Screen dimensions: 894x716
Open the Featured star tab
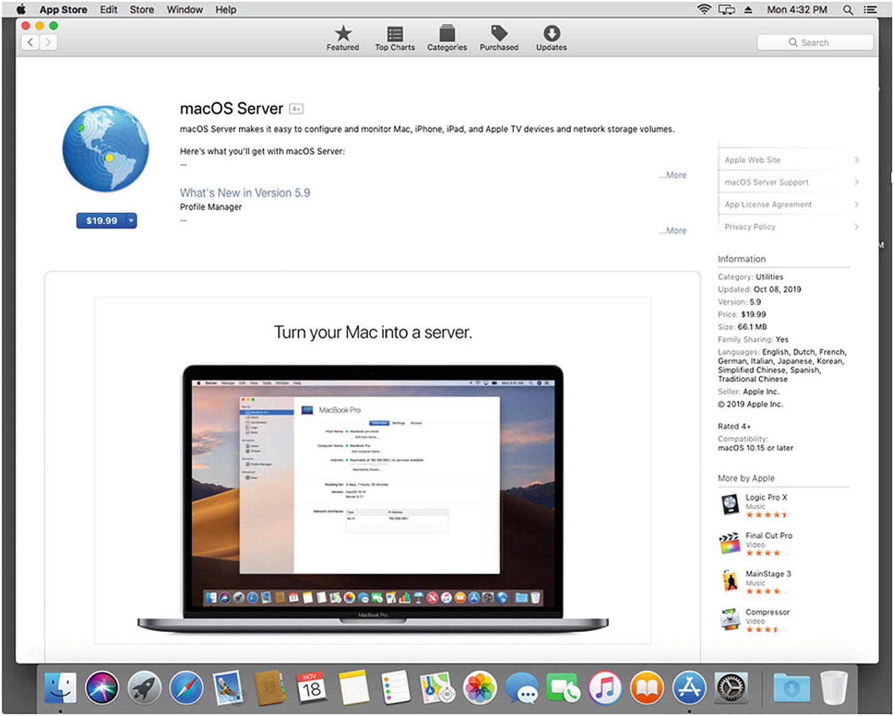[343, 38]
